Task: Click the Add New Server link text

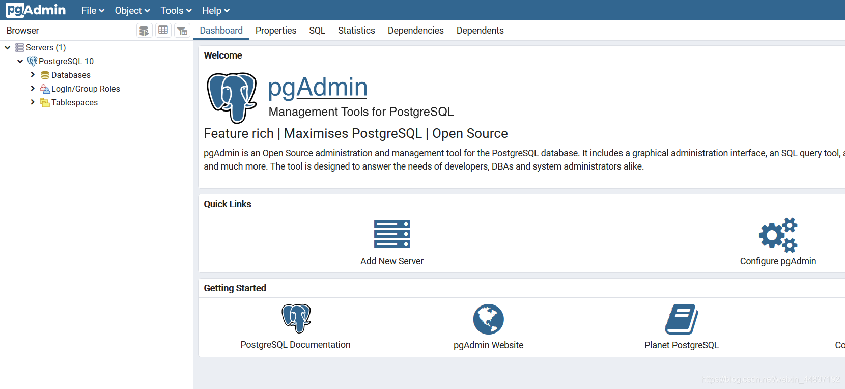Action: pyautogui.click(x=392, y=261)
